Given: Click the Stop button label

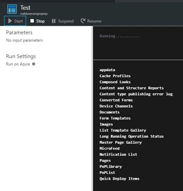Looking at the screenshot, I should click(40, 21).
